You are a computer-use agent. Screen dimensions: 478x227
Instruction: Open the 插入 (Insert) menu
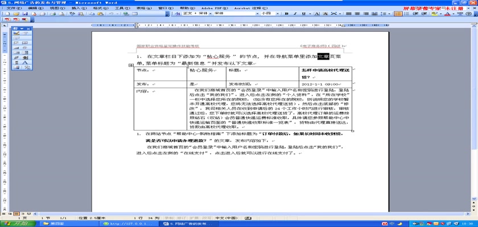pos(79,8)
